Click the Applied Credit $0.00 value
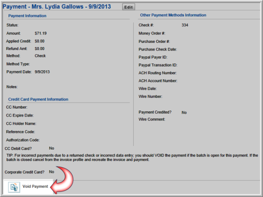The image size is (263, 197). tap(40, 41)
